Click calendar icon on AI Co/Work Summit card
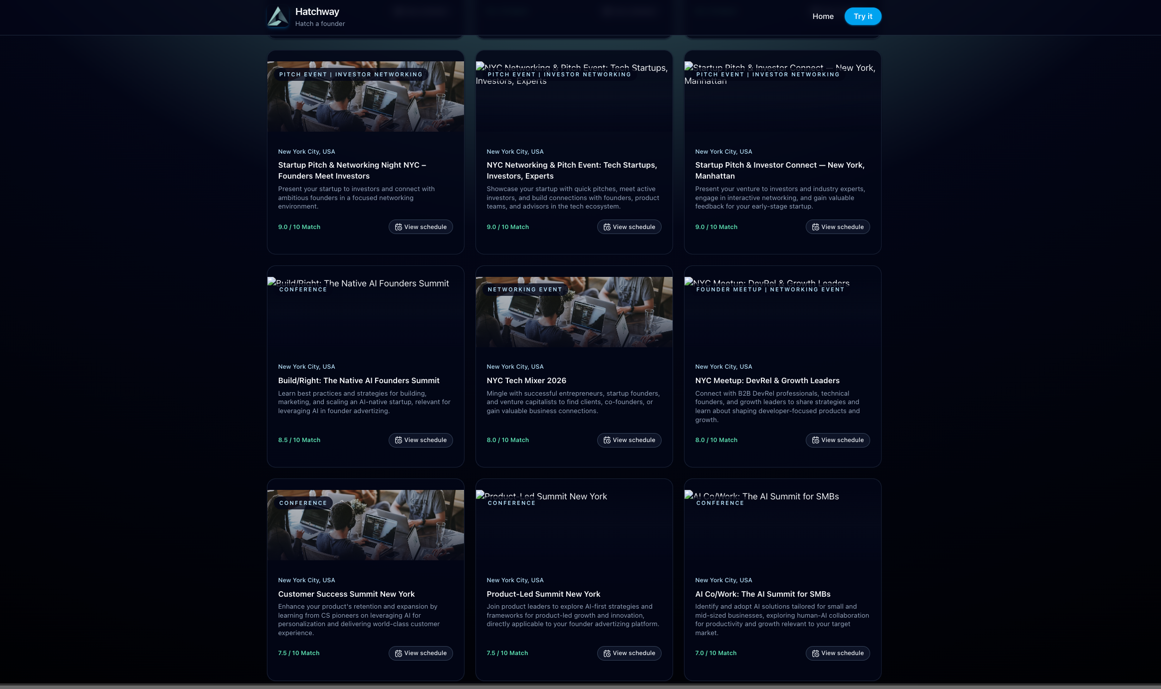Viewport: 1161px width, 689px height. coord(815,654)
